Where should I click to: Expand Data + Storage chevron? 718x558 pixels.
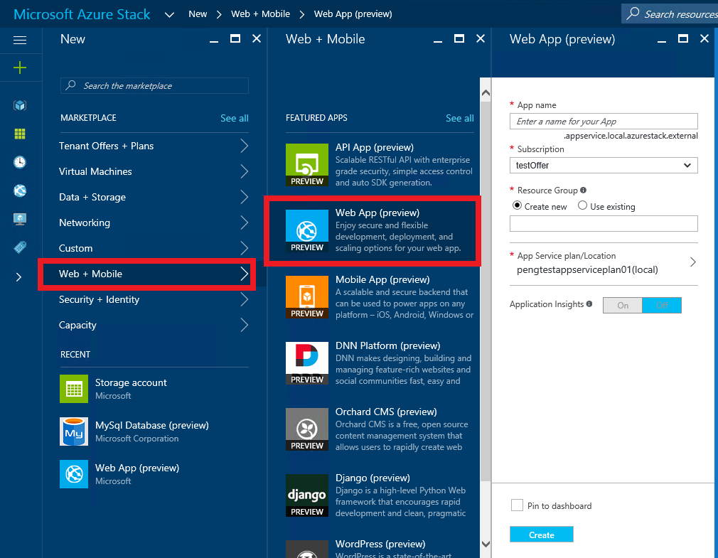(x=245, y=198)
